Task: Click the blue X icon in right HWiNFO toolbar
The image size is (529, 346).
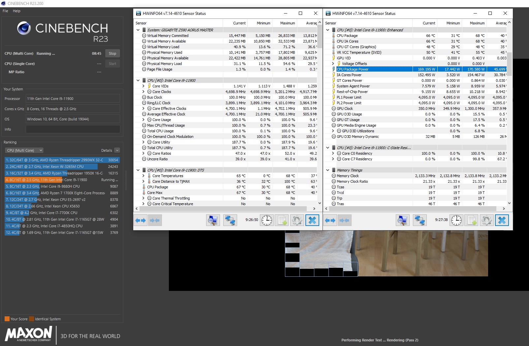Action: pos(502,220)
